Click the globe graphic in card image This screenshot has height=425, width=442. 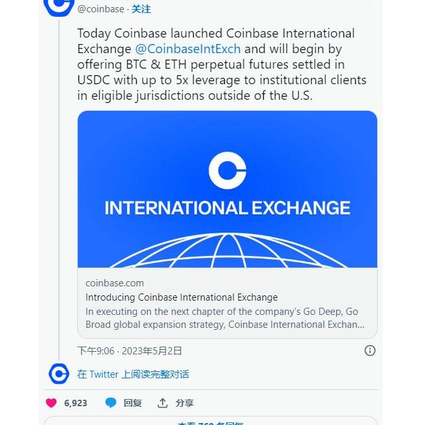click(x=227, y=251)
